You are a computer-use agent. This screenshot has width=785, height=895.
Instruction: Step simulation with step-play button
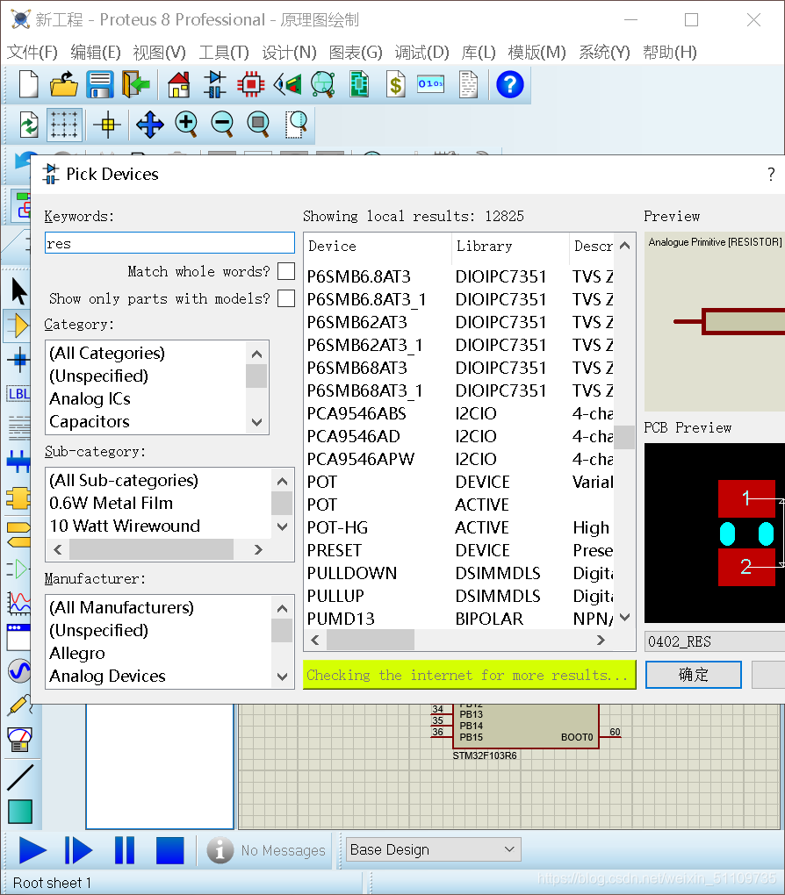[x=78, y=850]
